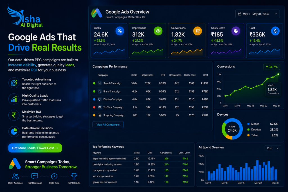
Task: Click the green Desktop legend swatch
Action: pos(248,130)
